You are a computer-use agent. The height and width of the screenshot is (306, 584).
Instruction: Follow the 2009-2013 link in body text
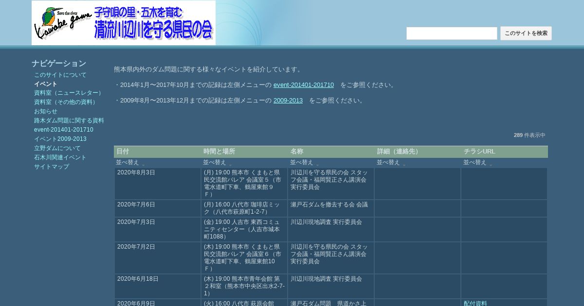[288, 101]
